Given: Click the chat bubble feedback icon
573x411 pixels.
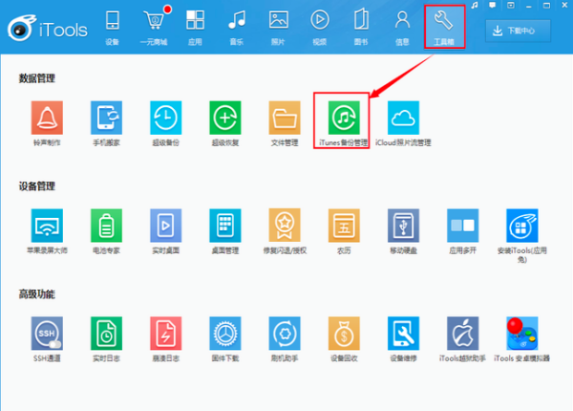Looking at the screenshot, I should click(493, 6).
